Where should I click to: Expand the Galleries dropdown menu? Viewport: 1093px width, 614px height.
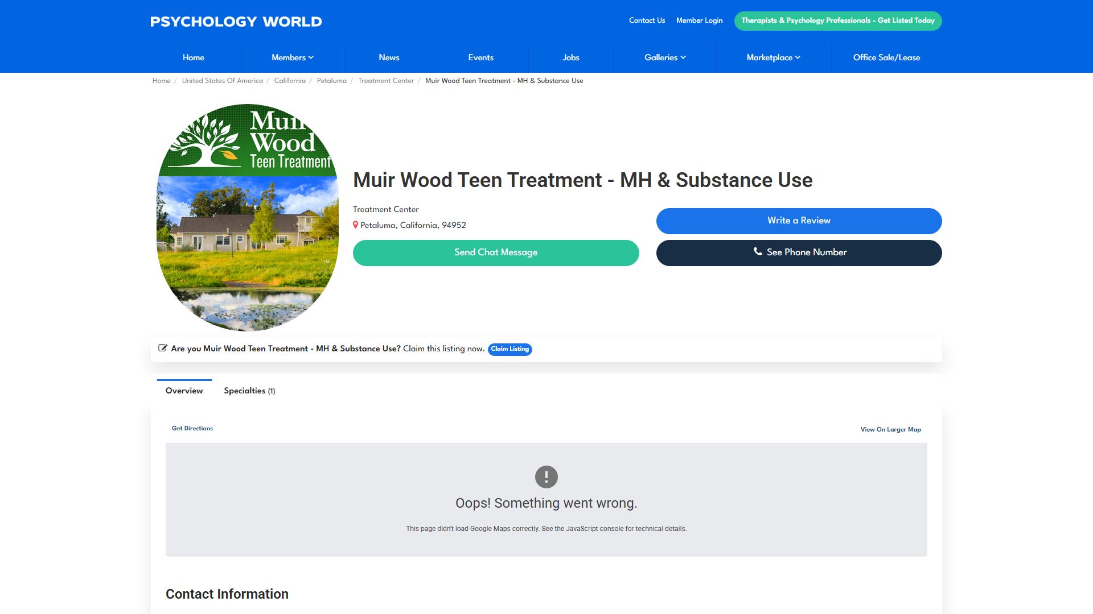pyautogui.click(x=665, y=57)
